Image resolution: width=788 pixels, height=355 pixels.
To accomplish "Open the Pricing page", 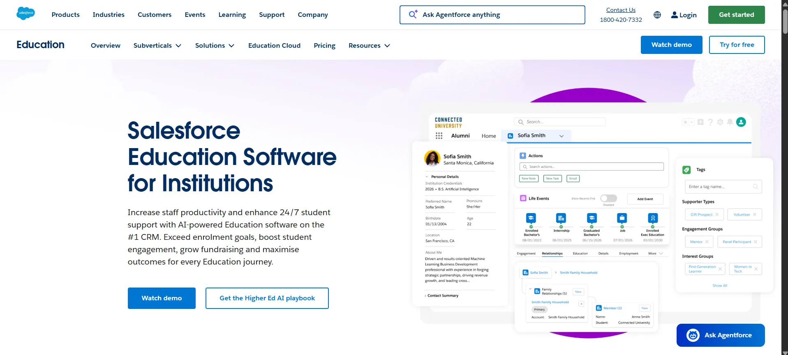I will (324, 46).
